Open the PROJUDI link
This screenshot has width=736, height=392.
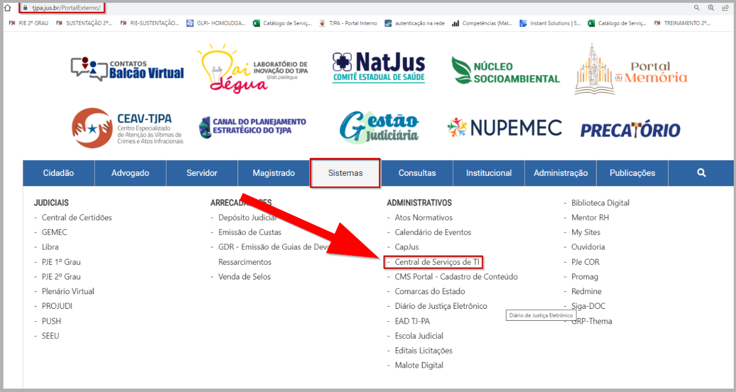pyautogui.click(x=57, y=306)
